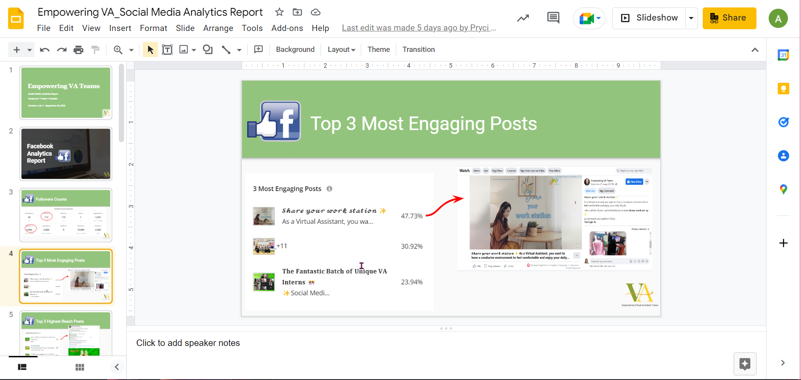Open the Theme panel
The image size is (801, 380).
pyautogui.click(x=379, y=49)
